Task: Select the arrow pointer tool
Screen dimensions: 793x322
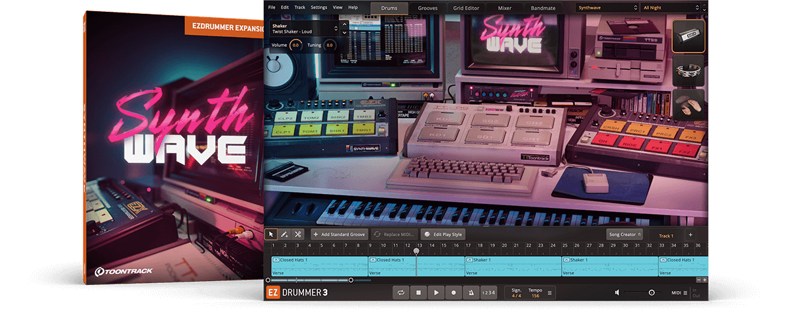Action: [272, 234]
